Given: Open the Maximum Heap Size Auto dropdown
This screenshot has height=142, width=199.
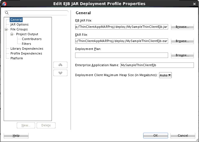Looking at the screenshot, I should pyautogui.click(x=165, y=75).
